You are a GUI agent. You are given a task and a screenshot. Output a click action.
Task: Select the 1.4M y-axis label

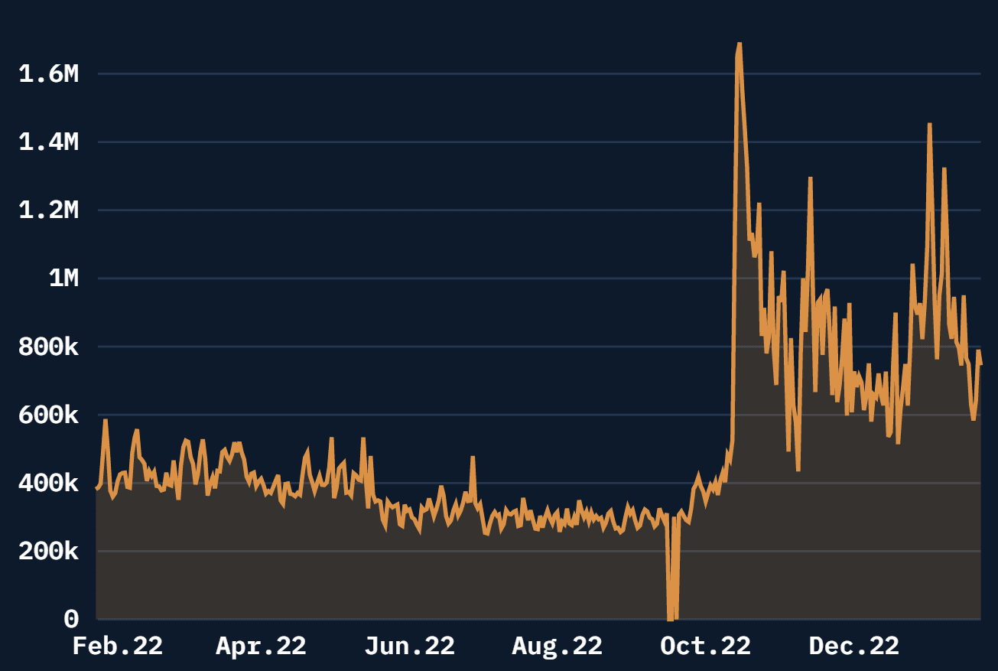point(49,142)
